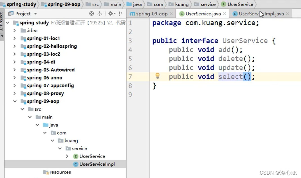Expand the .idea folder arrow
This screenshot has width=301, height=178.
(15, 31)
